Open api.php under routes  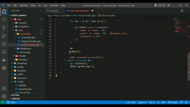pyautogui.click(x=27, y=85)
